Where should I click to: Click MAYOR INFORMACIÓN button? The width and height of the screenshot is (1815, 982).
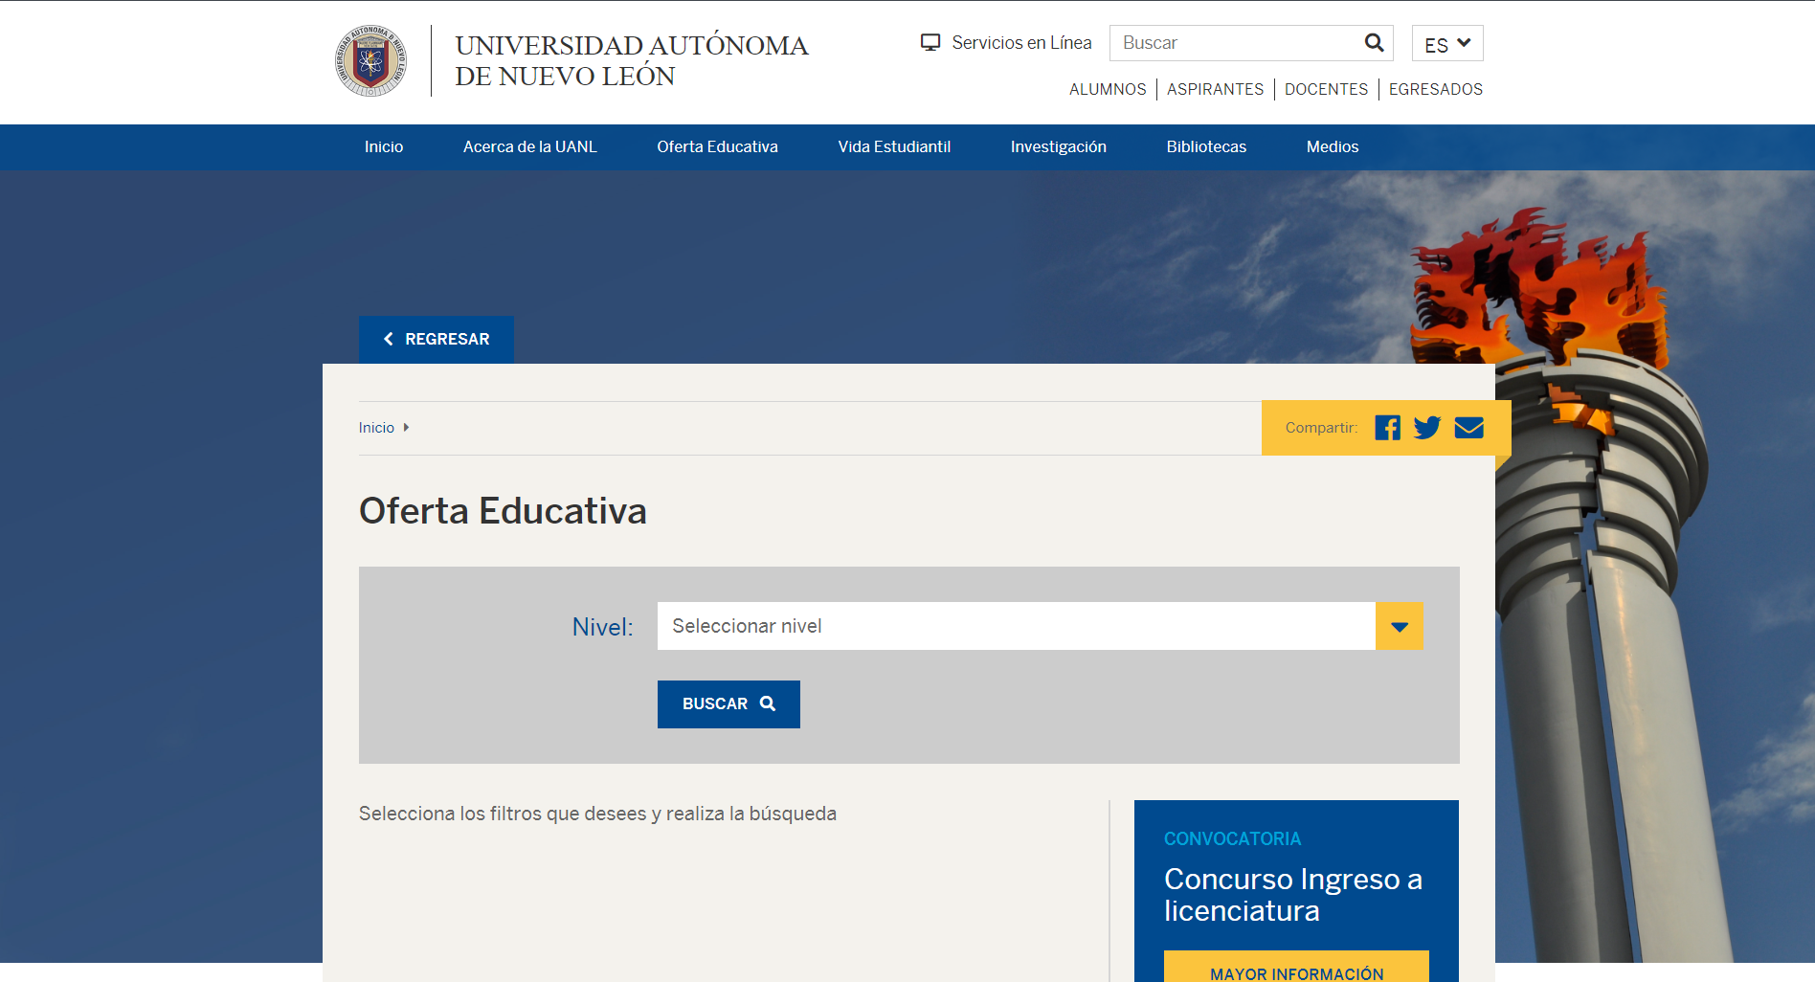(1296, 967)
